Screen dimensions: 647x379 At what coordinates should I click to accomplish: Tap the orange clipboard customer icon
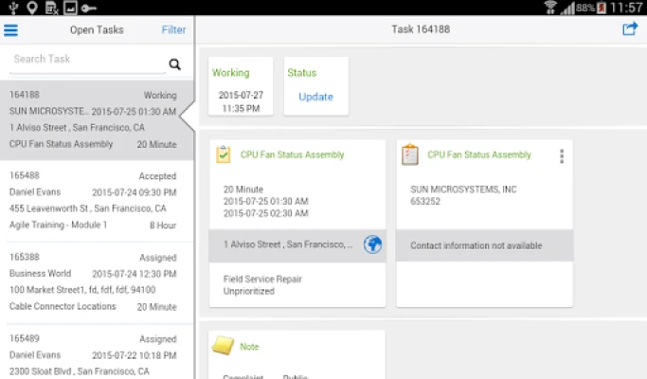tap(410, 154)
